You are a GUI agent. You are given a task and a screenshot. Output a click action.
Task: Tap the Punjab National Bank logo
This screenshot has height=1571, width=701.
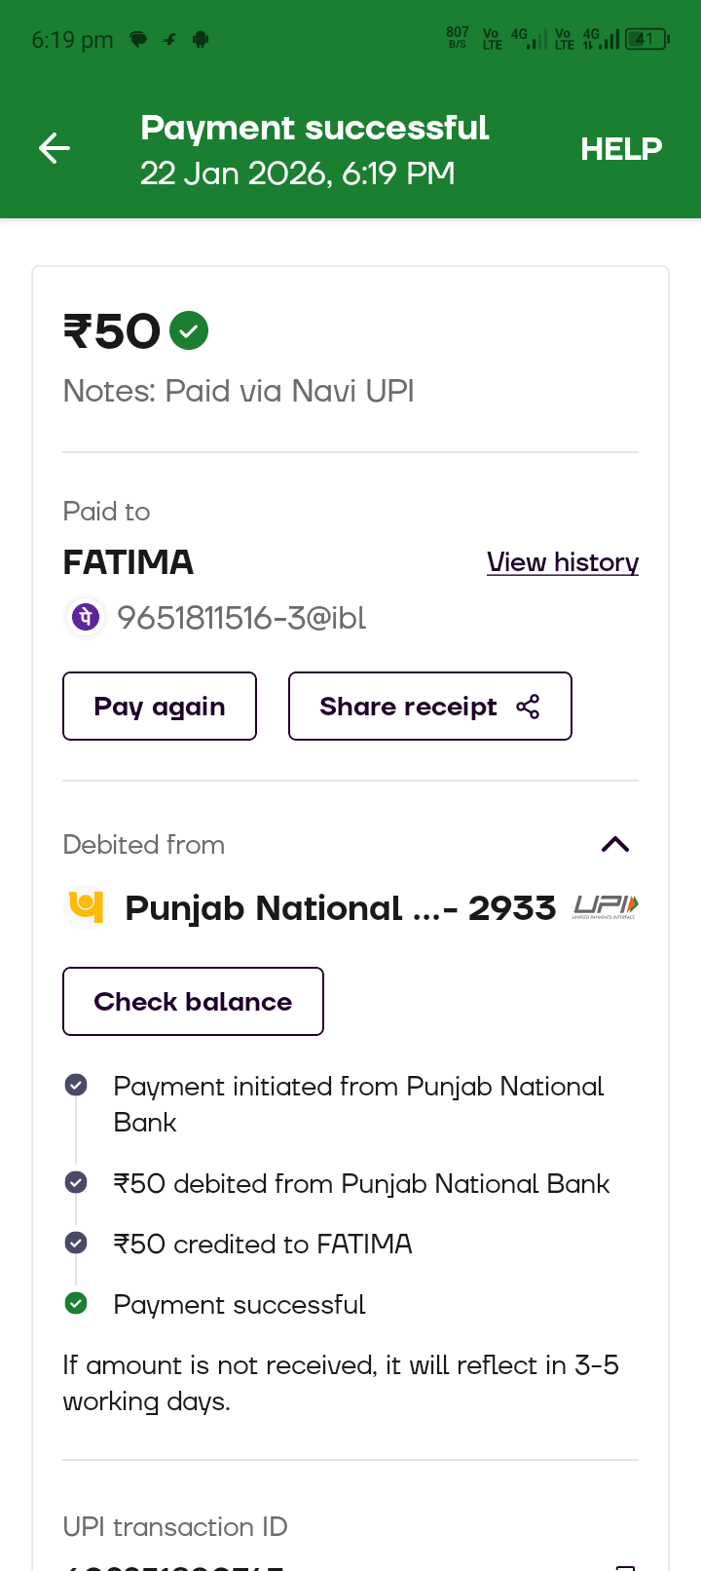(86, 907)
